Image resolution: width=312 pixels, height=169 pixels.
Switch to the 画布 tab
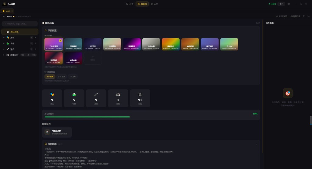154,4
